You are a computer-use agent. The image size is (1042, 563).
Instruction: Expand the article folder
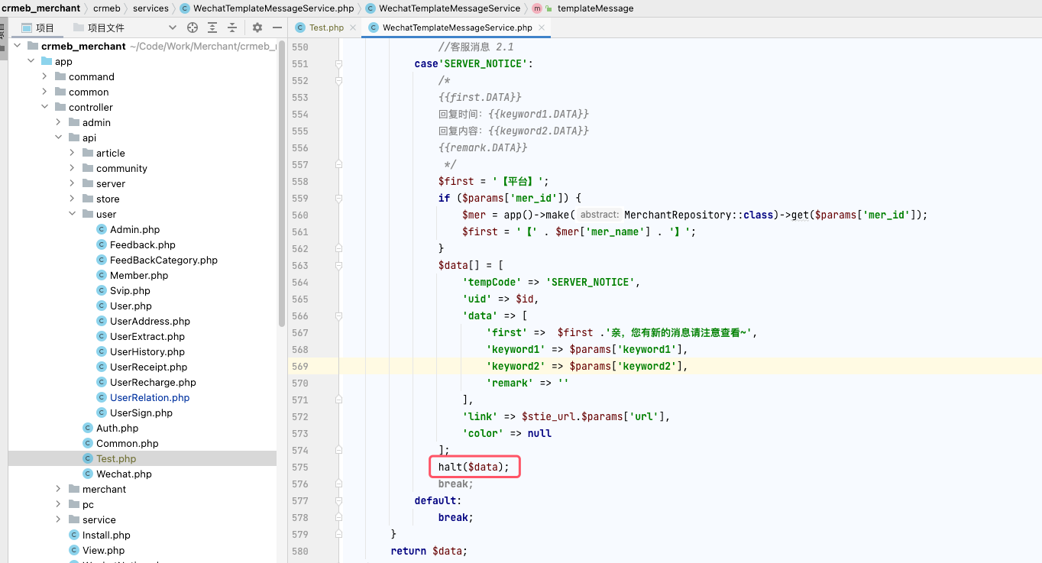point(72,153)
